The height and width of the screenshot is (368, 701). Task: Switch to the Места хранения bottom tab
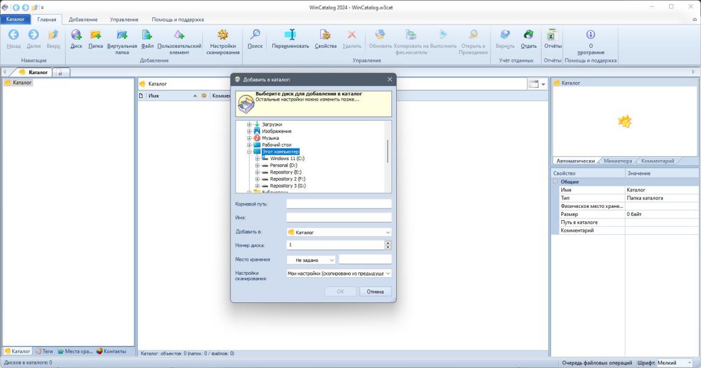(75, 351)
